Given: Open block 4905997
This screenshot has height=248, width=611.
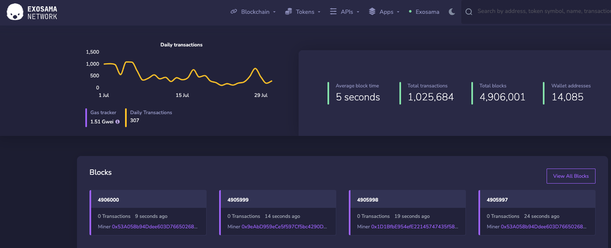Looking at the screenshot, I should click(x=497, y=200).
